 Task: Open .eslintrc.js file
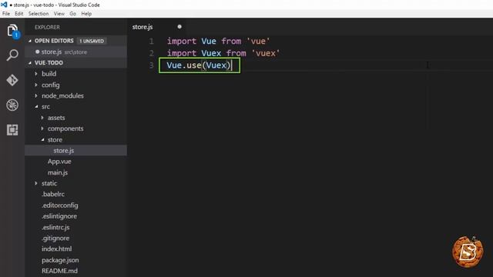click(55, 227)
